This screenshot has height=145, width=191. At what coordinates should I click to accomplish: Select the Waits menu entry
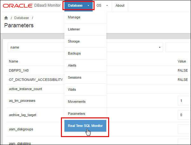point(85,89)
